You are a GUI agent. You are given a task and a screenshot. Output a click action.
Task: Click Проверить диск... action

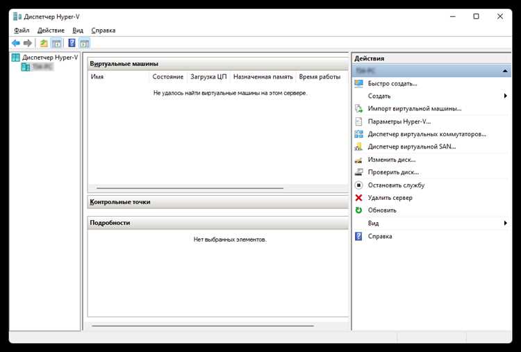click(x=393, y=172)
